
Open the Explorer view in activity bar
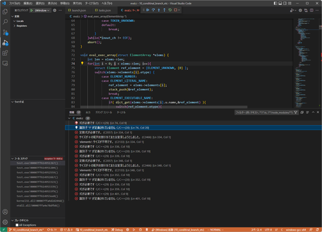point(5,12)
